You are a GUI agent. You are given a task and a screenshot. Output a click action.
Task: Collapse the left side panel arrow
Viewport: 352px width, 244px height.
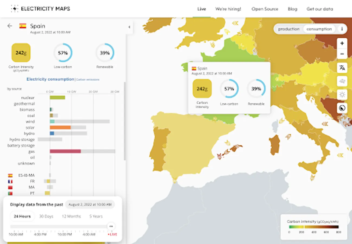(129, 27)
